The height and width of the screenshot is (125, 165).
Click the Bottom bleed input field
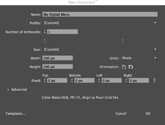tap(84, 80)
